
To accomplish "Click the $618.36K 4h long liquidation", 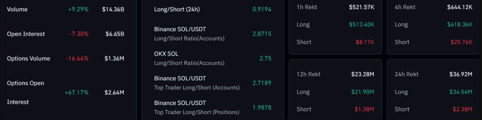I will (x=460, y=24).
